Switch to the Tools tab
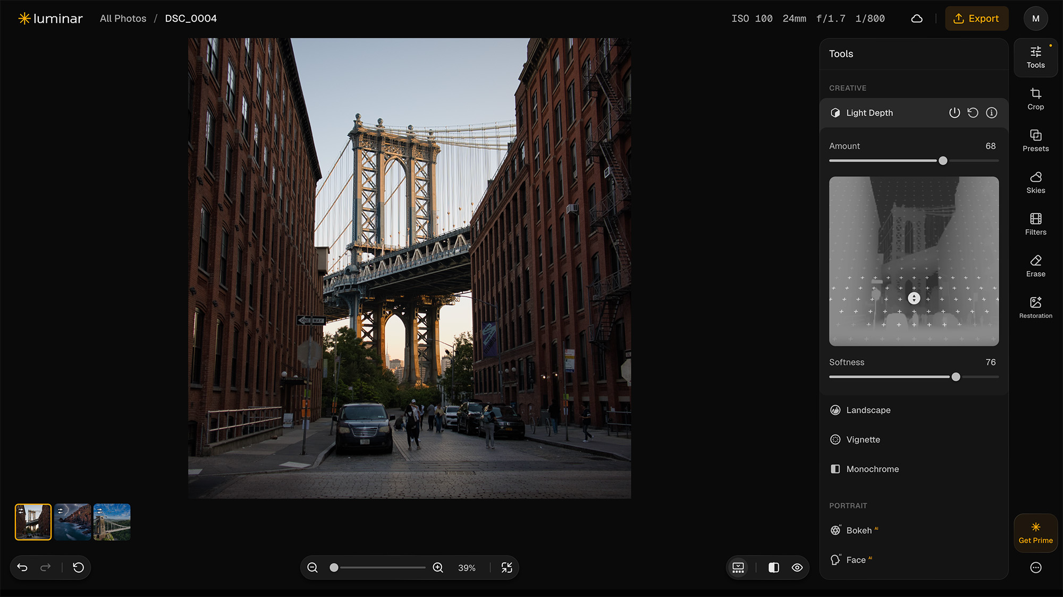Screen dimensions: 1063x597 tap(1035, 57)
